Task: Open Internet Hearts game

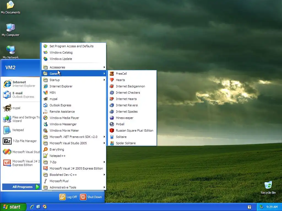Action: click(x=132, y=99)
